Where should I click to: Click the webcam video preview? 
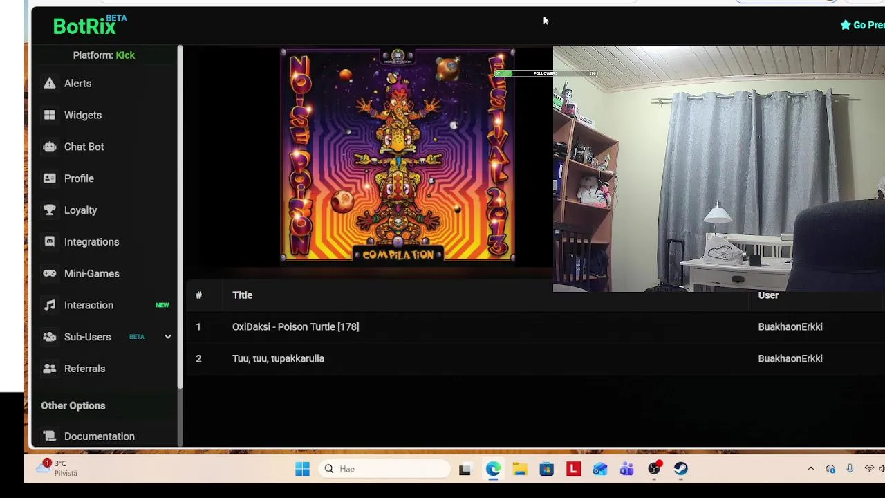719,169
